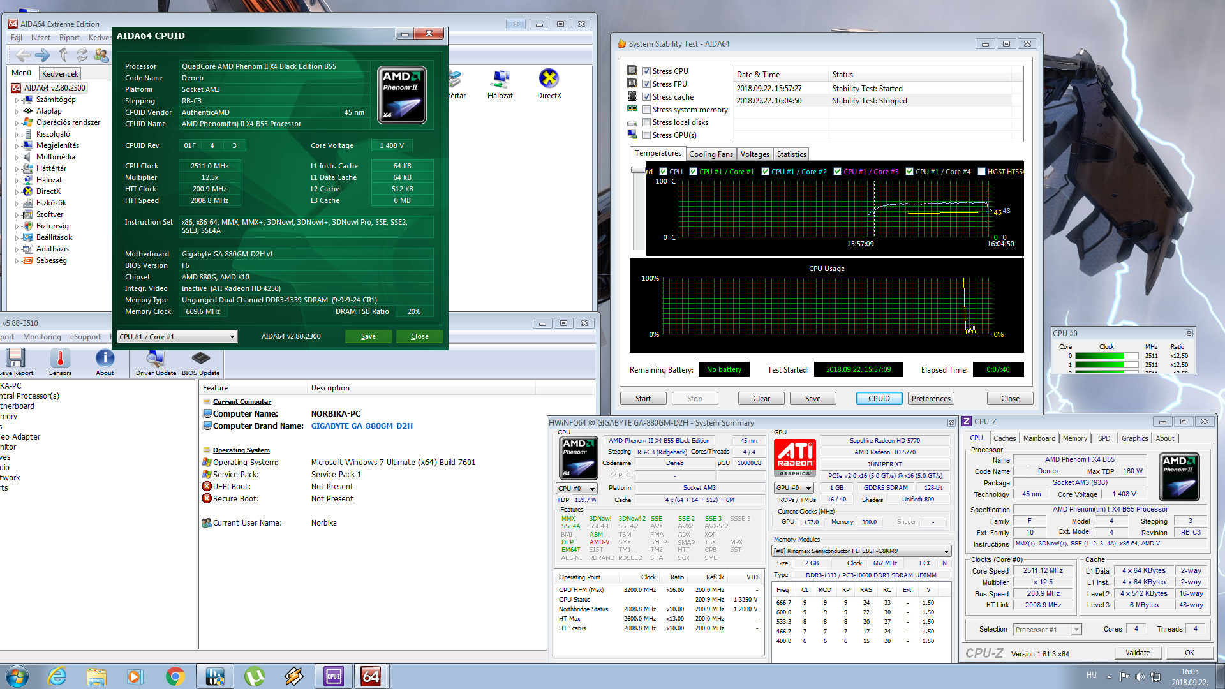Click the Core Voltage field in CPUID
The height and width of the screenshot is (689, 1225).
(392, 146)
